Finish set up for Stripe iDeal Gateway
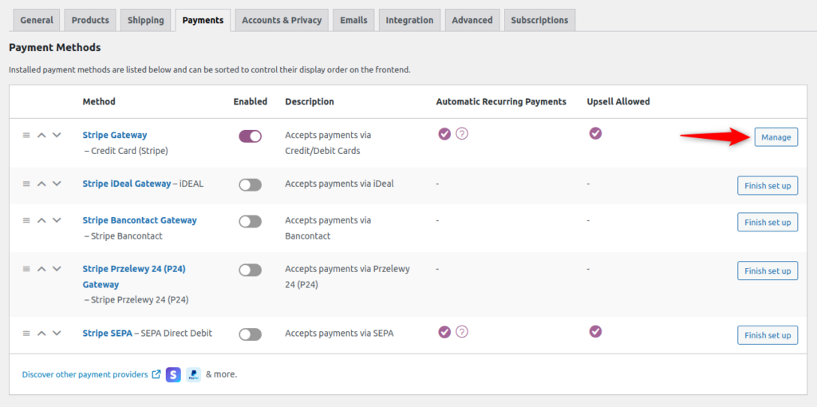The height and width of the screenshot is (407, 817). [x=768, y=185]
